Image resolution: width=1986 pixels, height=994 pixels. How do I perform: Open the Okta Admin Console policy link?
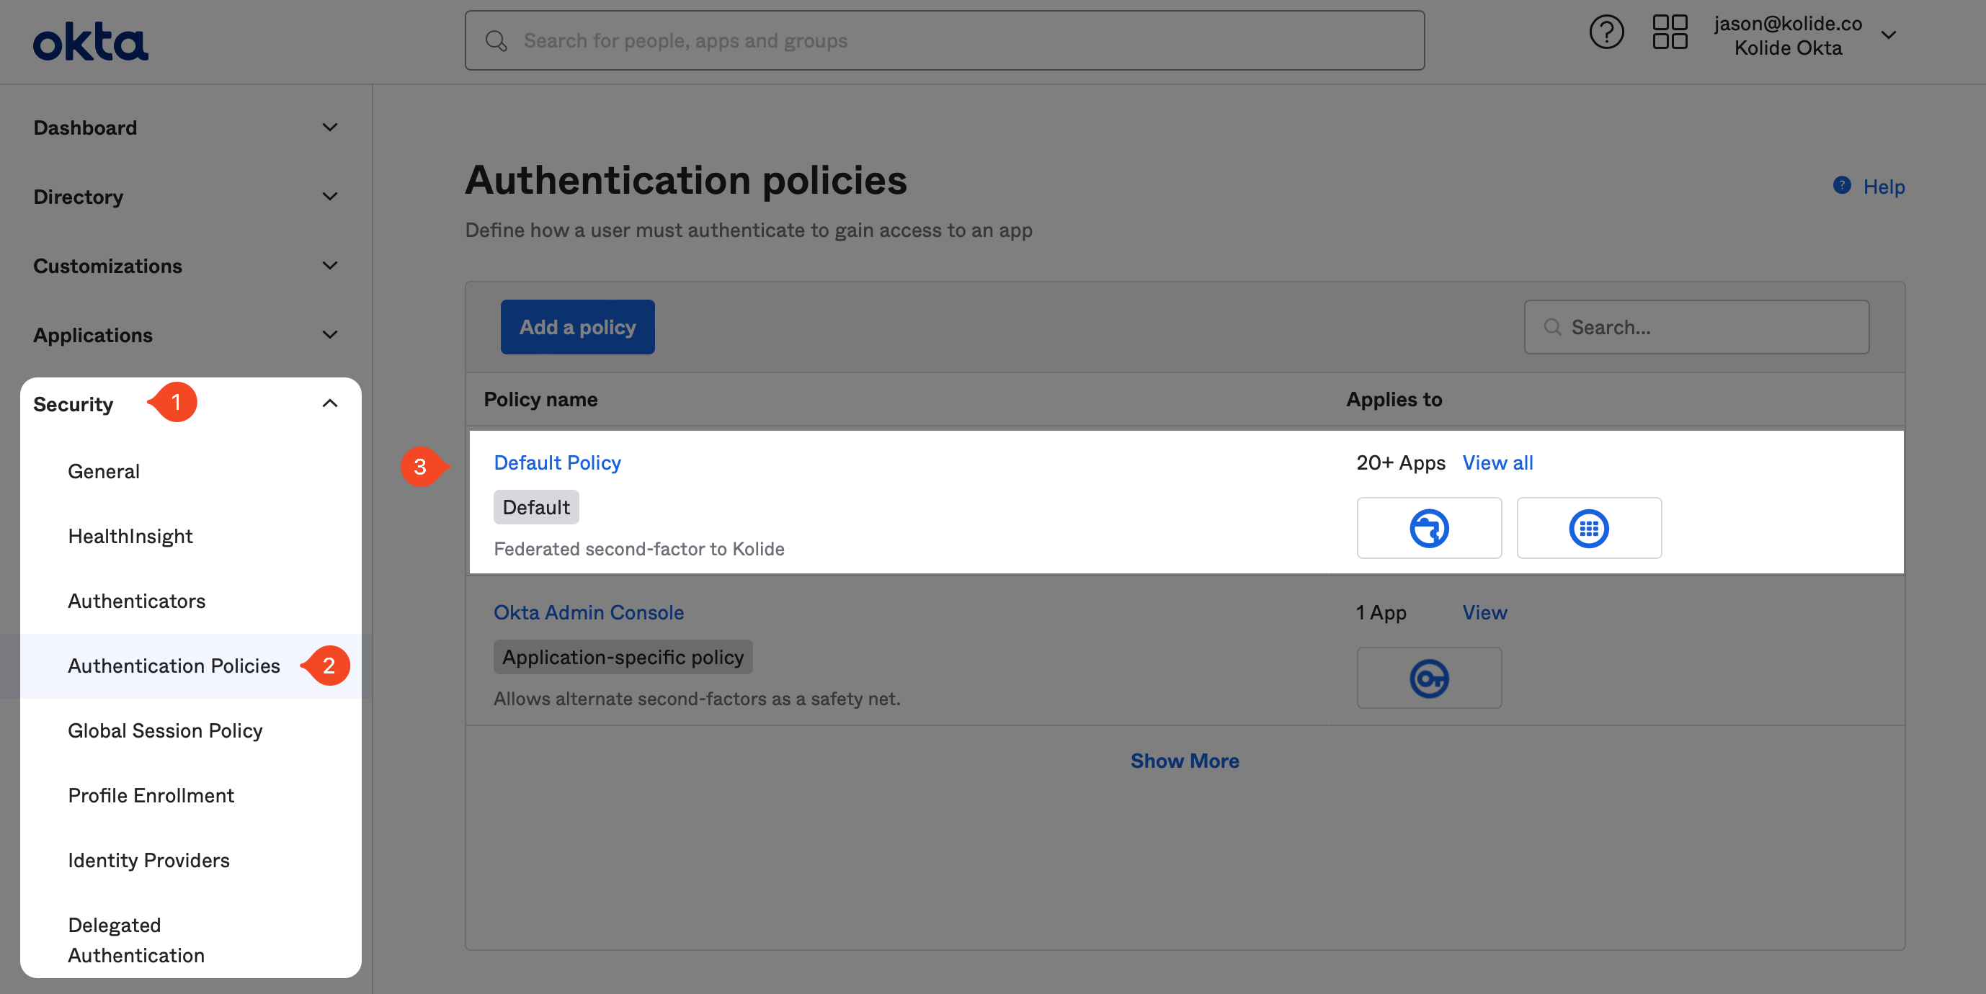589,612
